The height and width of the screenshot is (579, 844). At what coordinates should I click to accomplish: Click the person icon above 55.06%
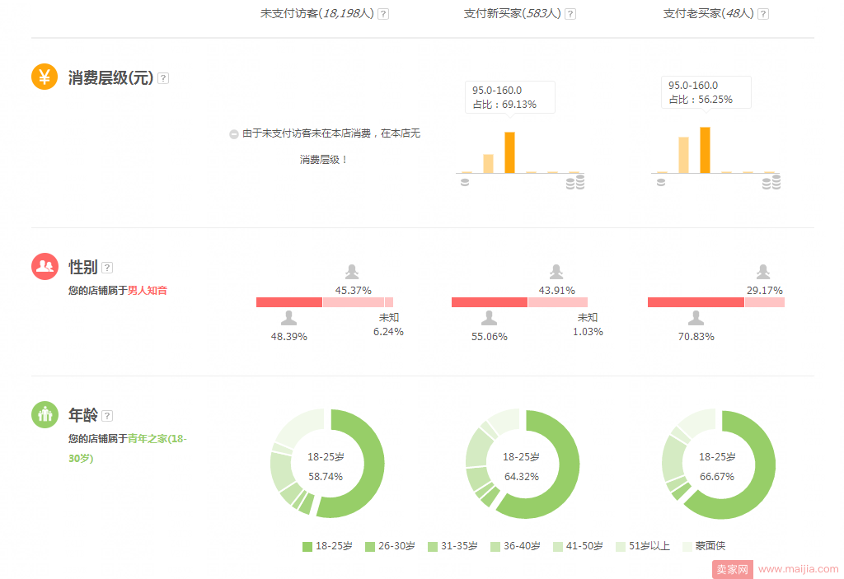tap(490, 318)
